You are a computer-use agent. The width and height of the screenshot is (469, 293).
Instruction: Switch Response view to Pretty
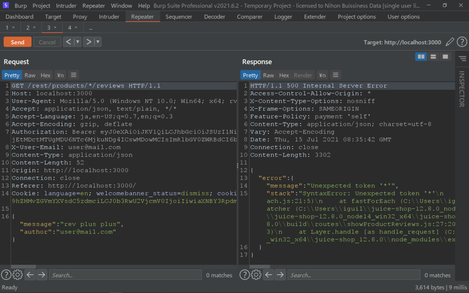(x=251, y=75)
